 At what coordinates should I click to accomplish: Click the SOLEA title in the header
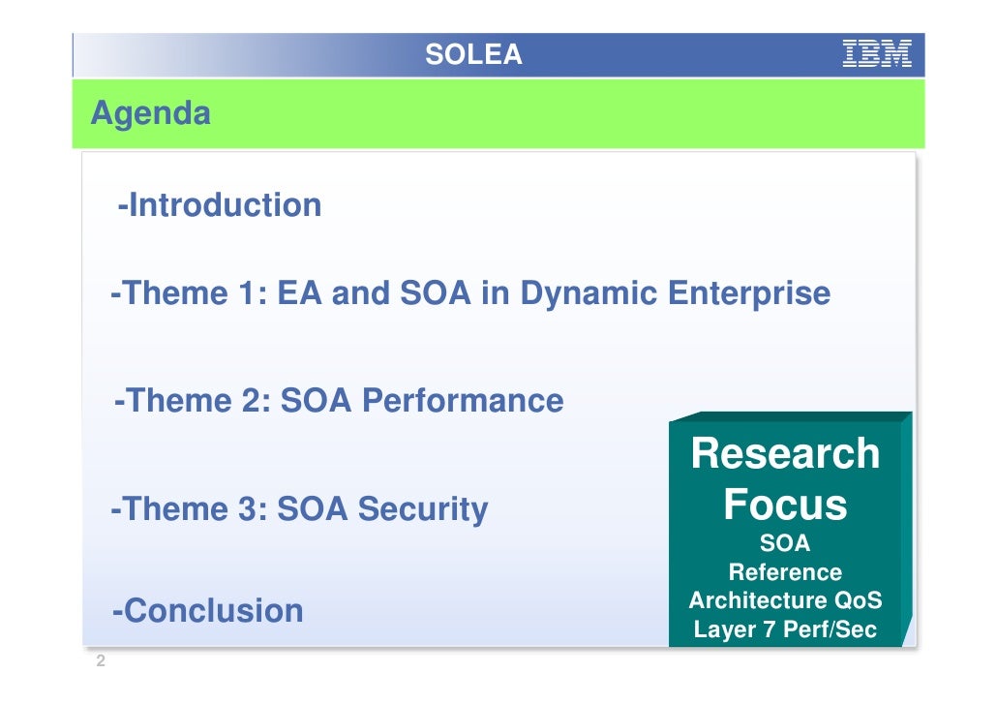tap(473, 55)
